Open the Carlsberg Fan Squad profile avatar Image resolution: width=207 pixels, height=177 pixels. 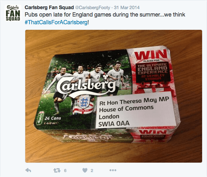coord(13,13)
